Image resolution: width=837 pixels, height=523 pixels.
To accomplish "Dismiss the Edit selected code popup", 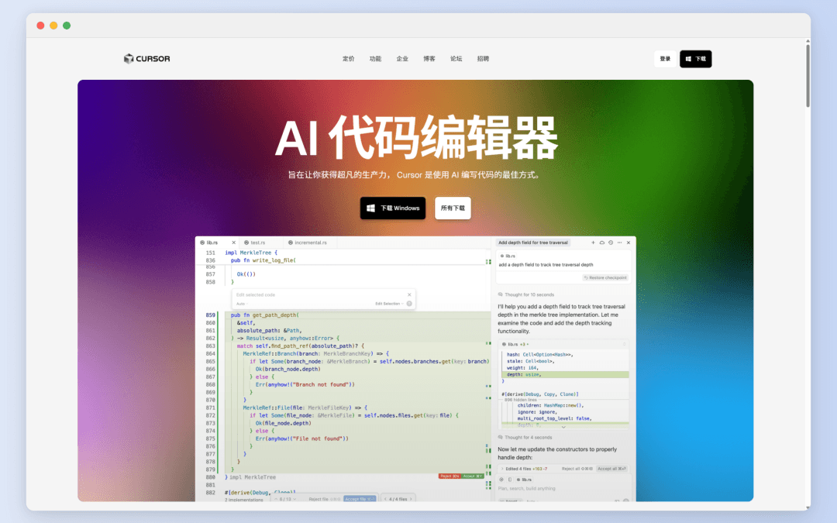I will [409, 303].
